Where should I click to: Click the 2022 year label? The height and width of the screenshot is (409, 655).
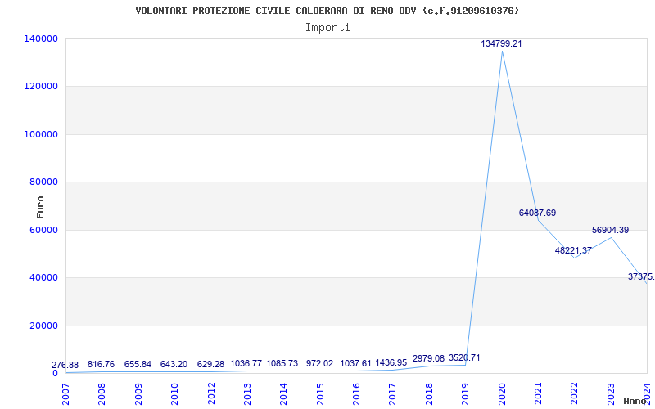[575, 394]
